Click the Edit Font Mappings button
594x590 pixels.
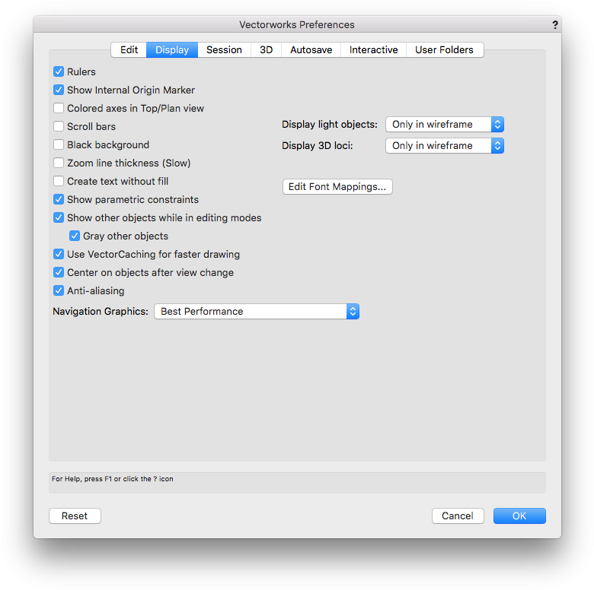click(x=337, y=187)
